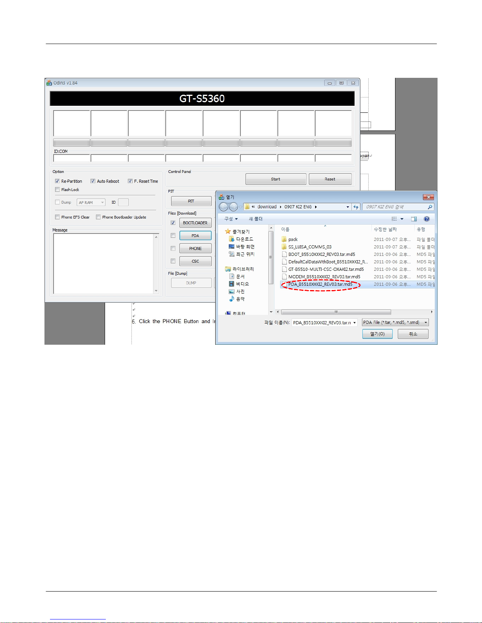The image size is (482, 623).
Task: Change view with the view-mode icon
Action: coord(394,219)
